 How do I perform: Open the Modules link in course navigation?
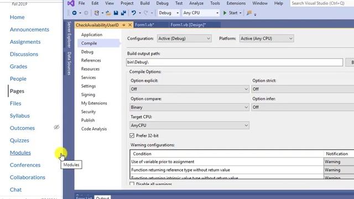pos(20,153)
